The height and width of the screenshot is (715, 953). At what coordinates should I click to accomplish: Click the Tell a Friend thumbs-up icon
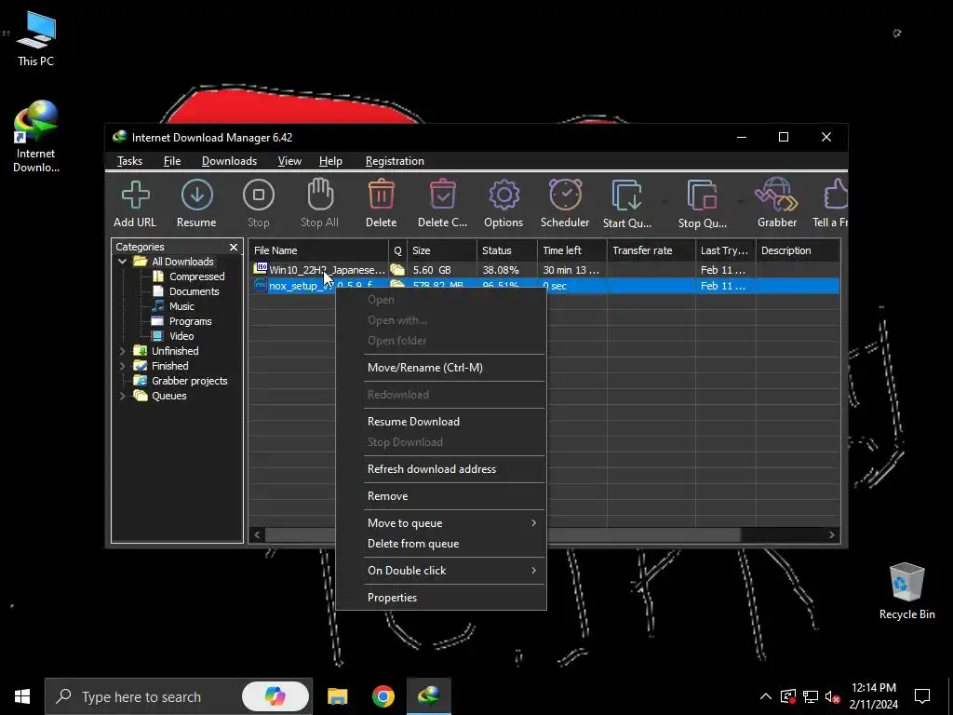click(x=835, y=195)
